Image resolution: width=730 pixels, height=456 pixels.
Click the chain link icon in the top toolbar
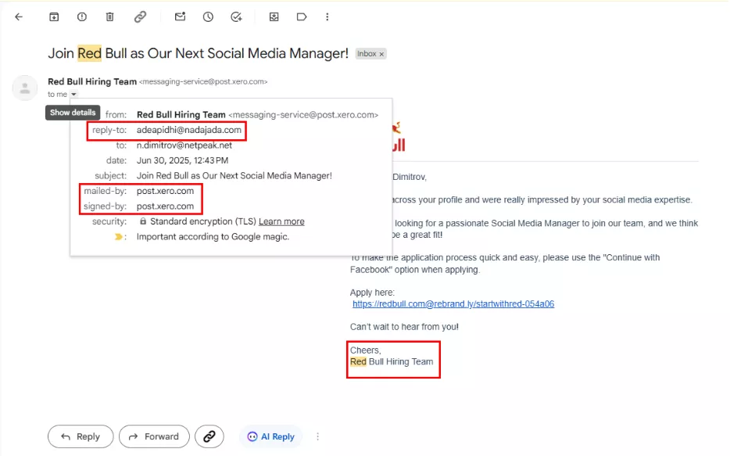[140, 16]
